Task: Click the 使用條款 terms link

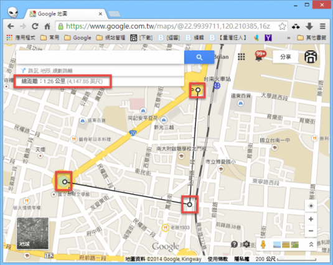Action: point(218,259)
